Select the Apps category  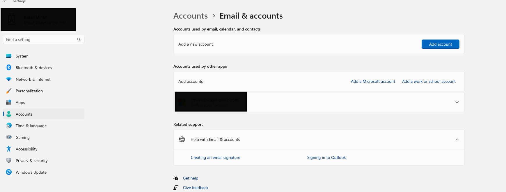[44, 103]
